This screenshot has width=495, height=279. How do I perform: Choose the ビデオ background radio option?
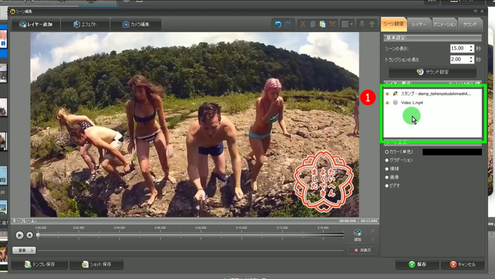[387, 185]
